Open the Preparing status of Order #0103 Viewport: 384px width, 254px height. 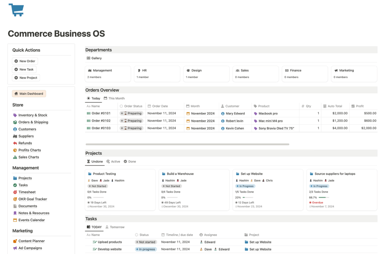131,128
